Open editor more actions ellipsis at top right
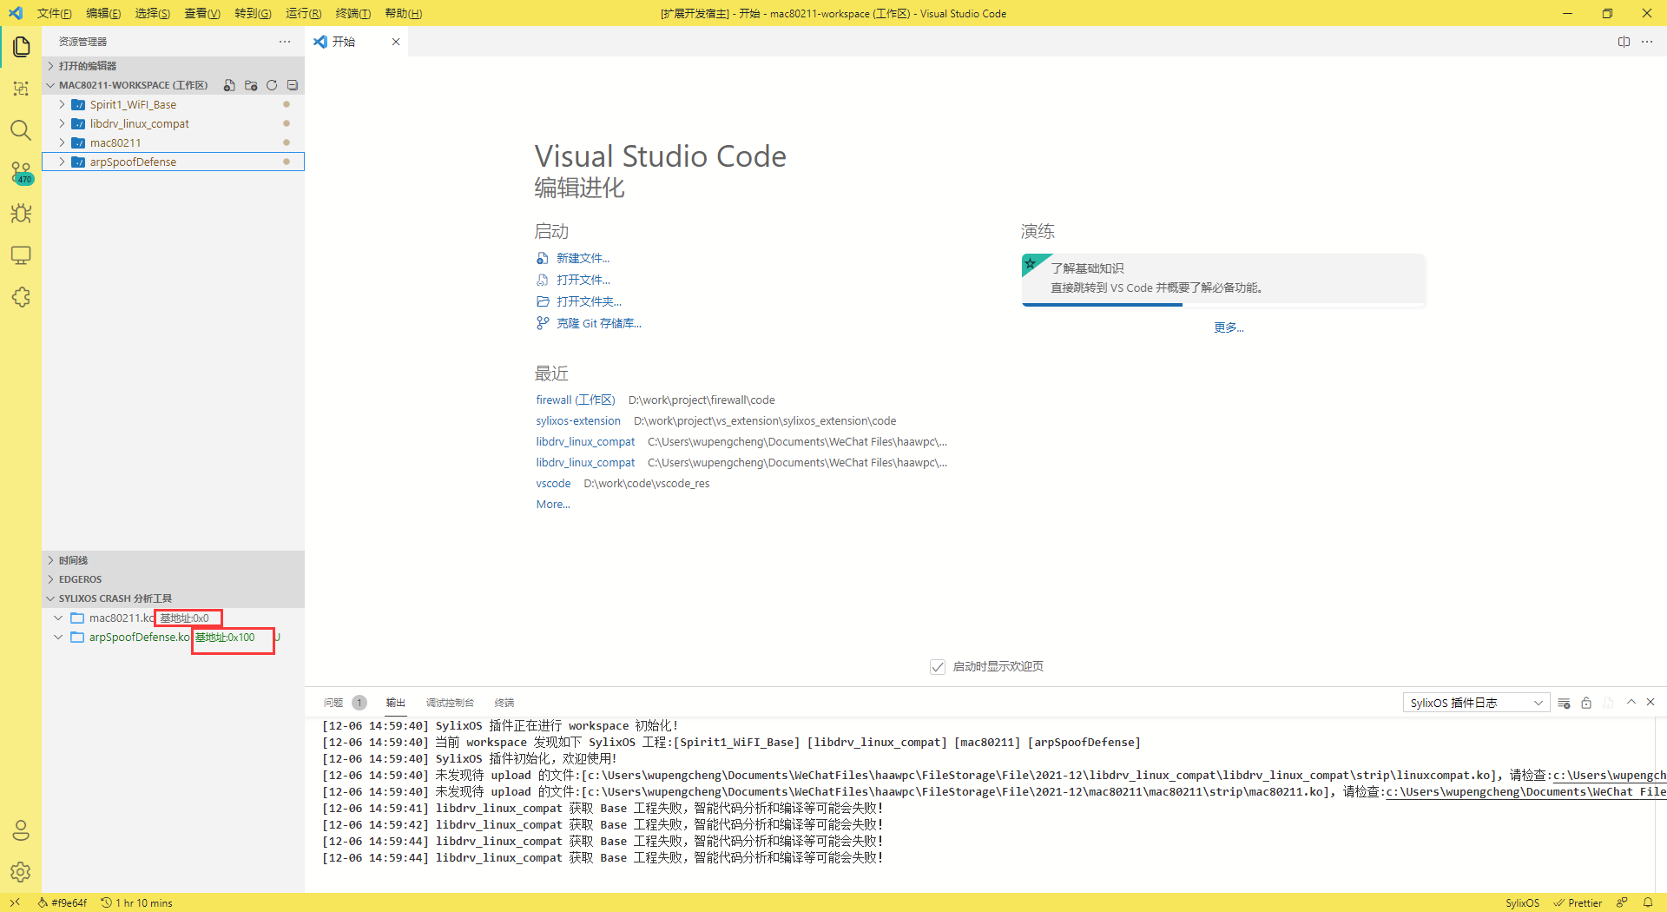 (x=1647, y=42)
